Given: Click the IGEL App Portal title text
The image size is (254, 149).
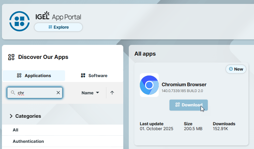Looking at the screenshot, I should point(58,17).
